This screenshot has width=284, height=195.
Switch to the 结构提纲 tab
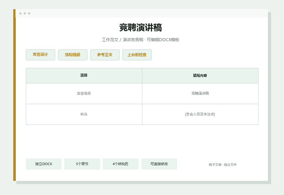coord(73,55)
